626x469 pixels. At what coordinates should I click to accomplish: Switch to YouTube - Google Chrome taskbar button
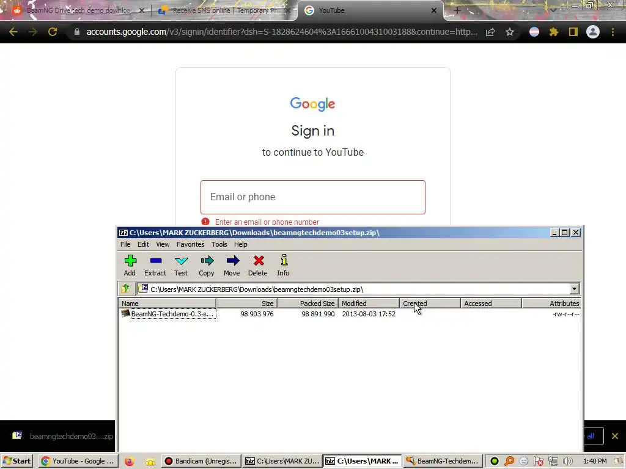pos(79,461)
